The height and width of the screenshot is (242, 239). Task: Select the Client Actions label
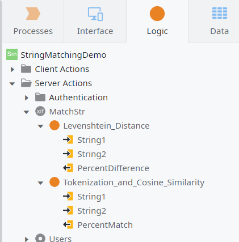(x=62, y=69)
